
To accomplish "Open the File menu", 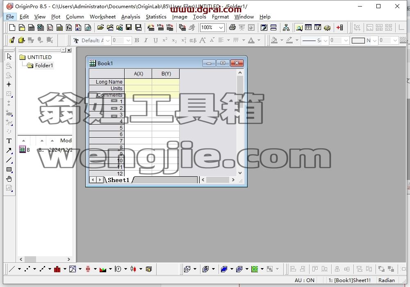I will tap(10, 17).
